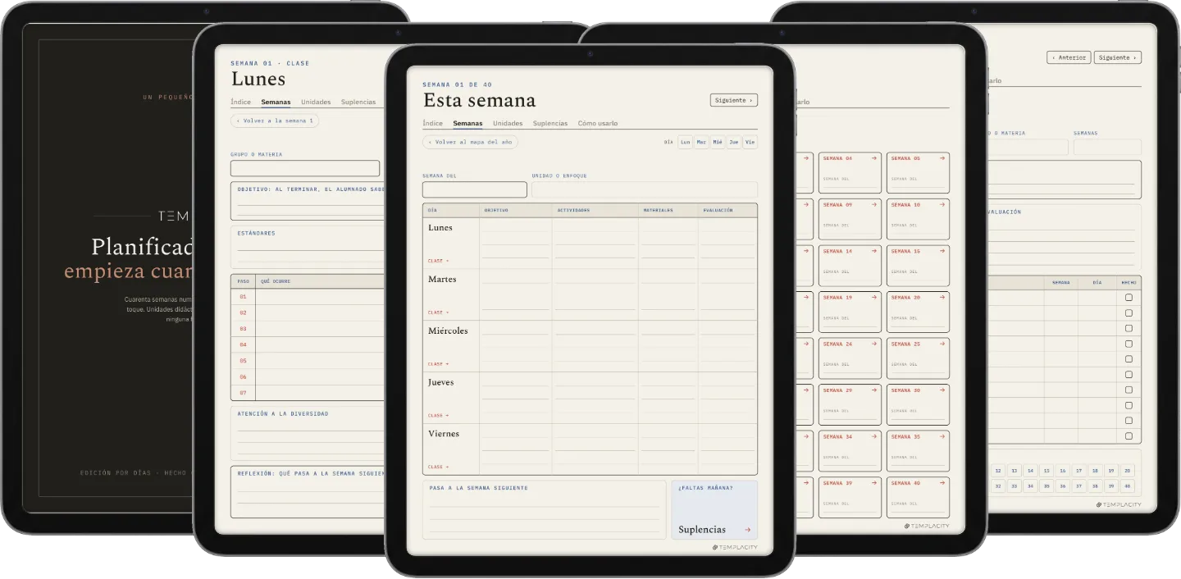Open the Semana 35 week card
Image resolution: width=1181 pixels, height=579 pixels.
[918, 451]
